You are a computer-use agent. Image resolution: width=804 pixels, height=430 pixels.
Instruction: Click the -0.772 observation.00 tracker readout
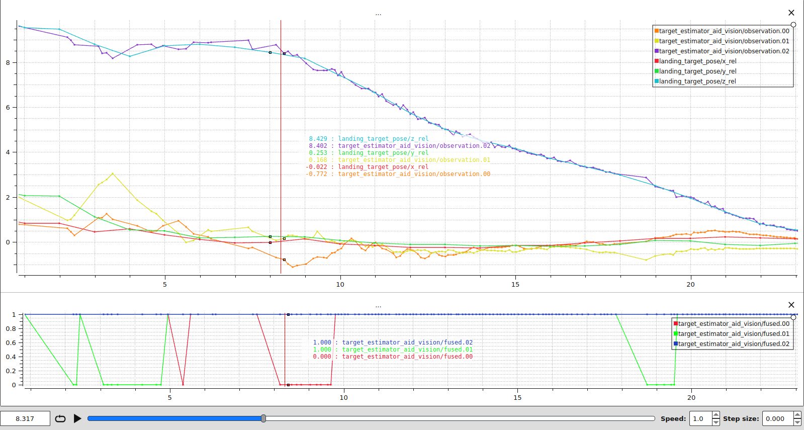398,174
